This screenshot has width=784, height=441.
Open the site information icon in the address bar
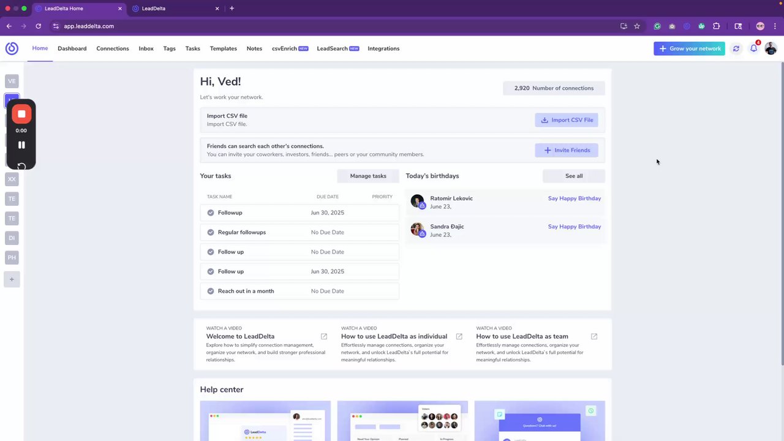coord(56,26)
